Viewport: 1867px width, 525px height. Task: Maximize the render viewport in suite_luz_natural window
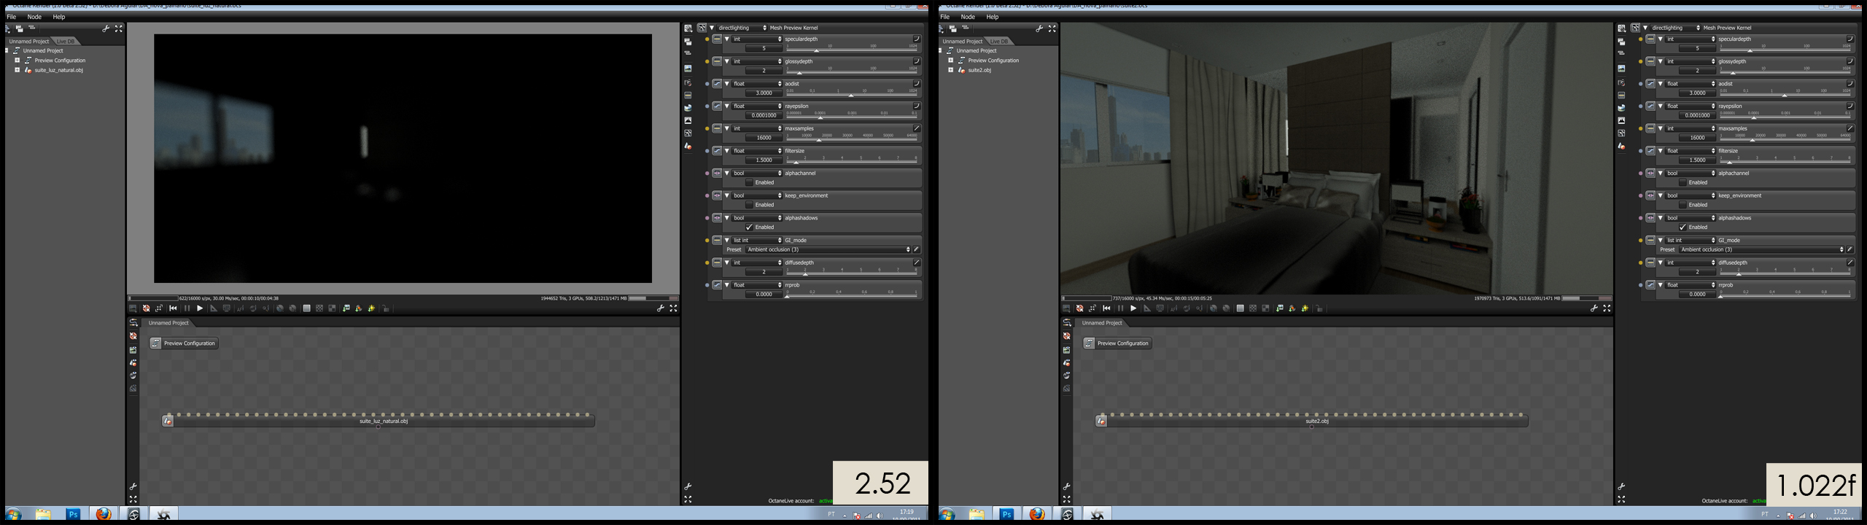[x=673, y=308]
